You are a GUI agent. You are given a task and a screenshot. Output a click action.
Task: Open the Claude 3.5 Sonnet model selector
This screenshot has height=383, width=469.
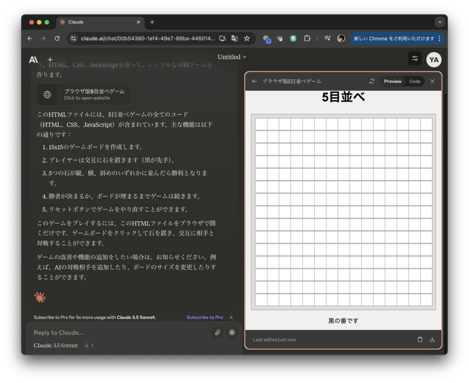55,345
